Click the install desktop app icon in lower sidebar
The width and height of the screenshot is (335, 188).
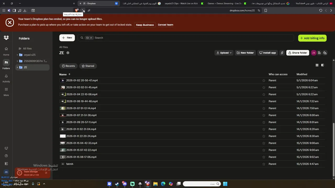[x=6, y=148]
